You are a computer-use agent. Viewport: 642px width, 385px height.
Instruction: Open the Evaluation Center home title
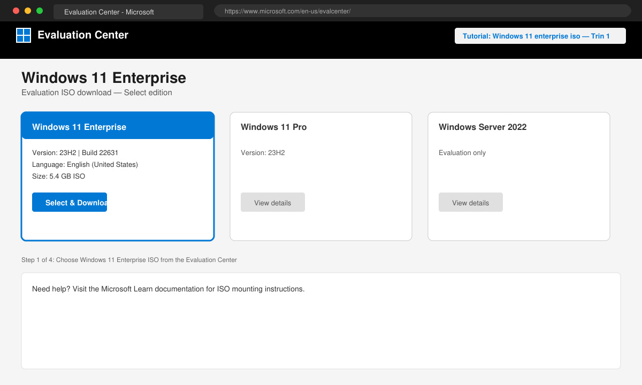pos(83,35)
